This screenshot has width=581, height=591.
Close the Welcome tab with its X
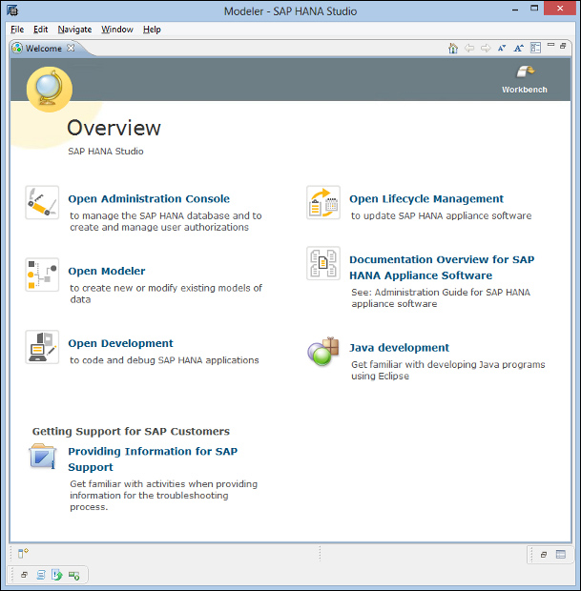[x=71, y=48]
